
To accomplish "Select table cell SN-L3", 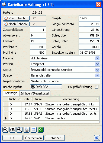I will pos(38,104).
